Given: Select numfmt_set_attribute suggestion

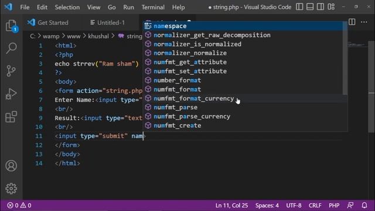Looking at the screenshot, I should tap(243, 71).
